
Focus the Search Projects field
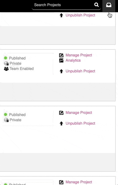coord(63,5)
